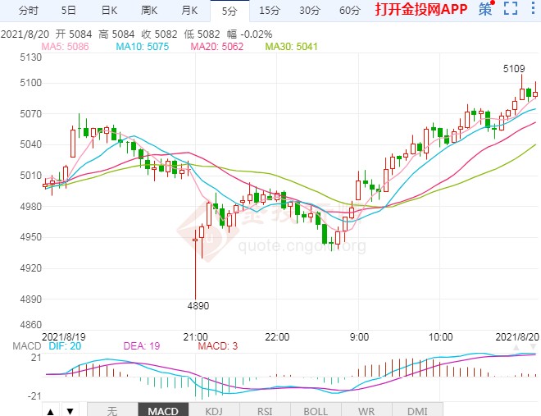Click the 4890 low price marker
541x416 pixels.
point(198,305)
